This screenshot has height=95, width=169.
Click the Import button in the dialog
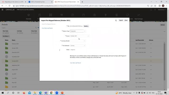pyautogui.click(x=121, y=20)
